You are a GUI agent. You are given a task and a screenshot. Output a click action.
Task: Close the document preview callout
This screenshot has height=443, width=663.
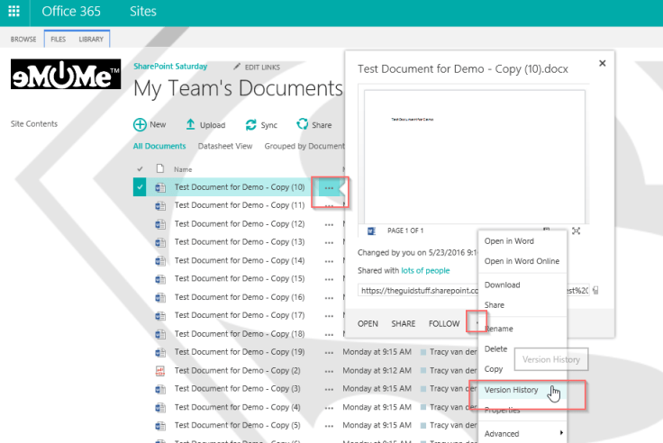(x=603, y=63)
